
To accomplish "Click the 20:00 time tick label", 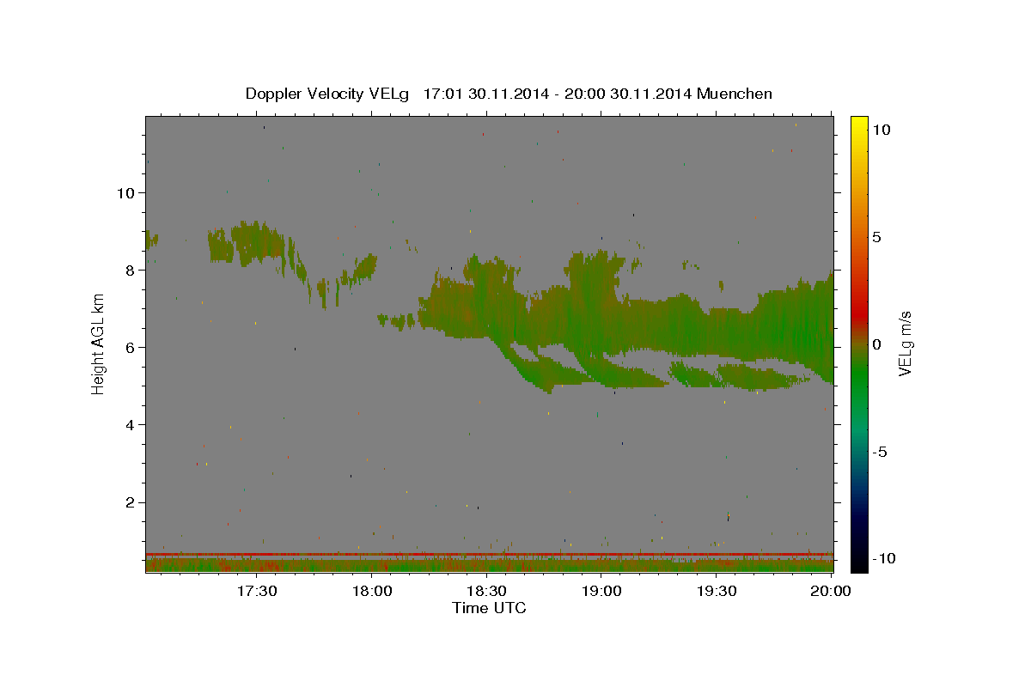I will (x=830, y=591).
